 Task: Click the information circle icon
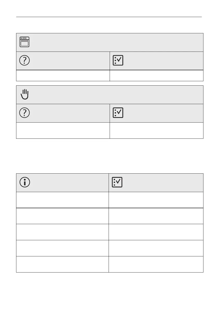click(24, 182)
